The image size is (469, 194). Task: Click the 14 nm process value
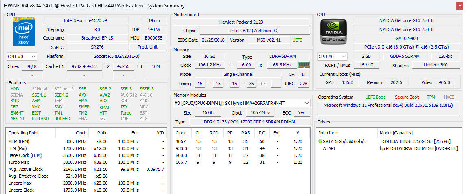154,20
